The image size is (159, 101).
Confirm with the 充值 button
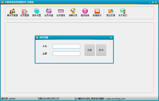tap(90, 50)
